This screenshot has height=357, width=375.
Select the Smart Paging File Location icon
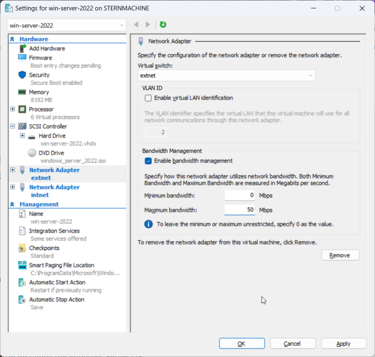point(22,265)
